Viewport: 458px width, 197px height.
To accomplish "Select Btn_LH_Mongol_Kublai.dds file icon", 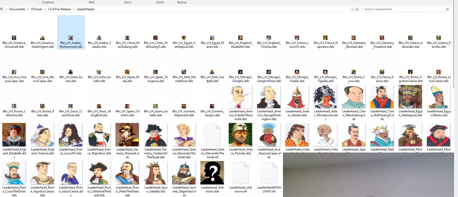I will point(297,72).
